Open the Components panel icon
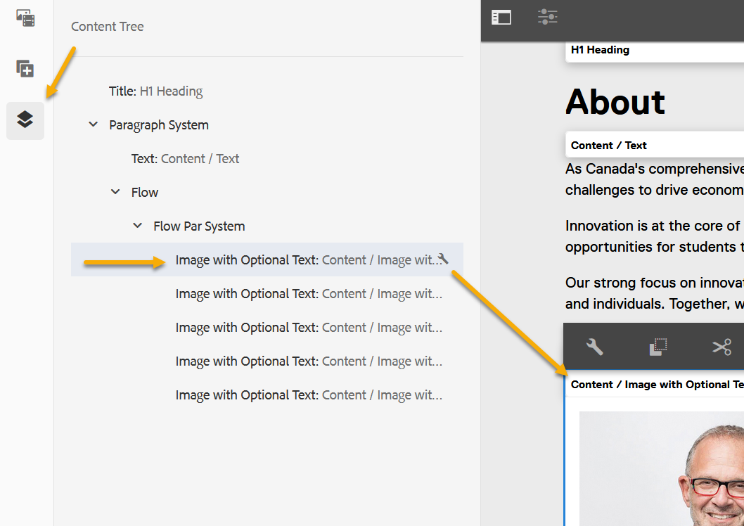 click(x=25, y=68)
